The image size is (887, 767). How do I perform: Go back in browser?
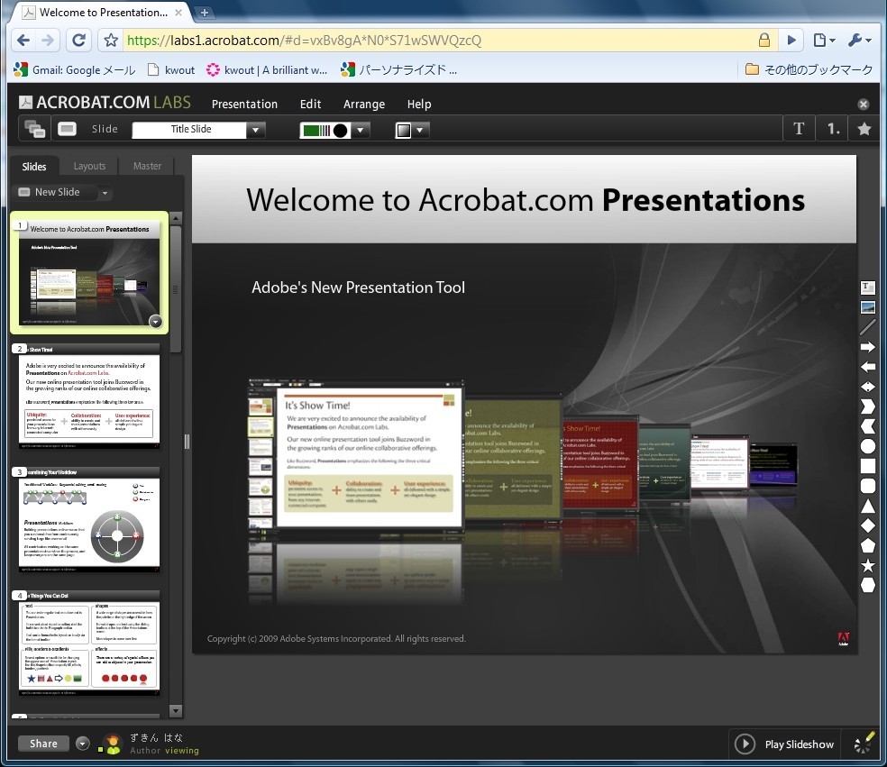coord(23,41)
